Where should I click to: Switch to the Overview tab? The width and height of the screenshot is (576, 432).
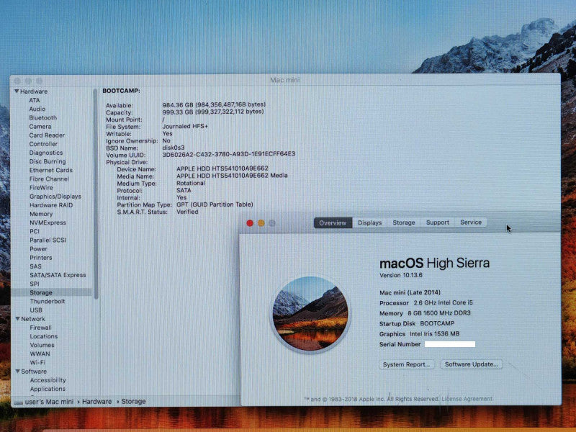pyautogui.click(x=333, y=222)
